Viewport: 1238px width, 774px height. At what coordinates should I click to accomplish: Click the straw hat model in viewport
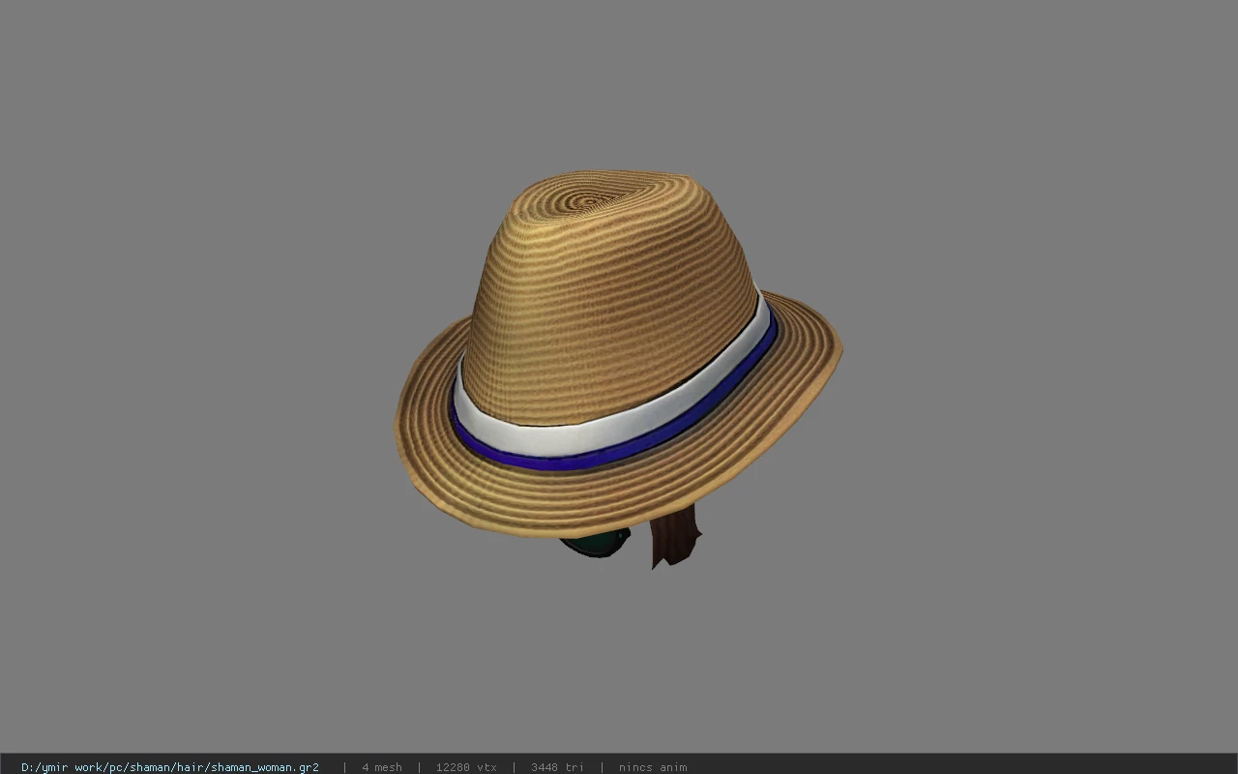(617, 356)
